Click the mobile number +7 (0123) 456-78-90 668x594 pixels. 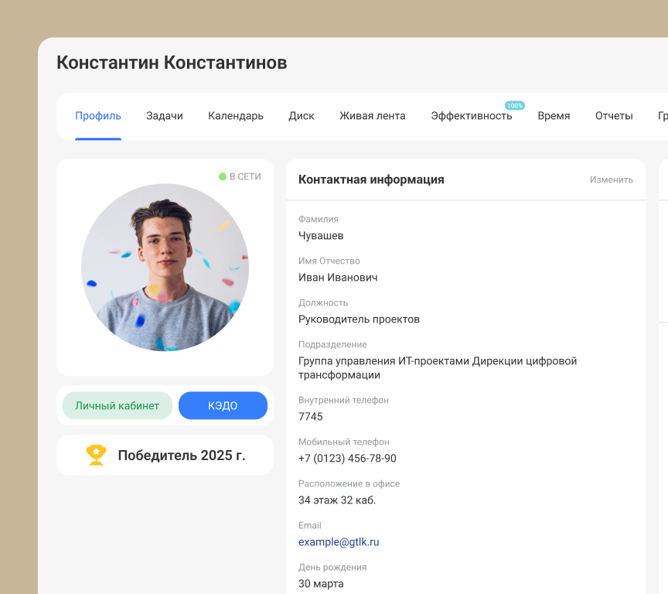tap(348, 458)
